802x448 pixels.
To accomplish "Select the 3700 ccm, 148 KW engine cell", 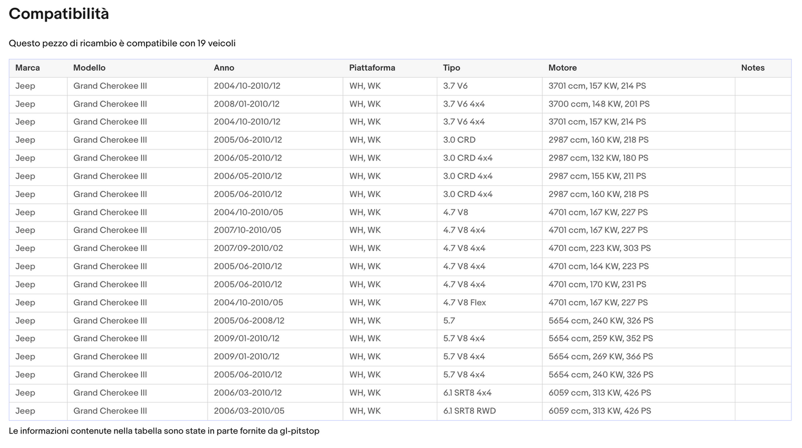I will (599, 104).
